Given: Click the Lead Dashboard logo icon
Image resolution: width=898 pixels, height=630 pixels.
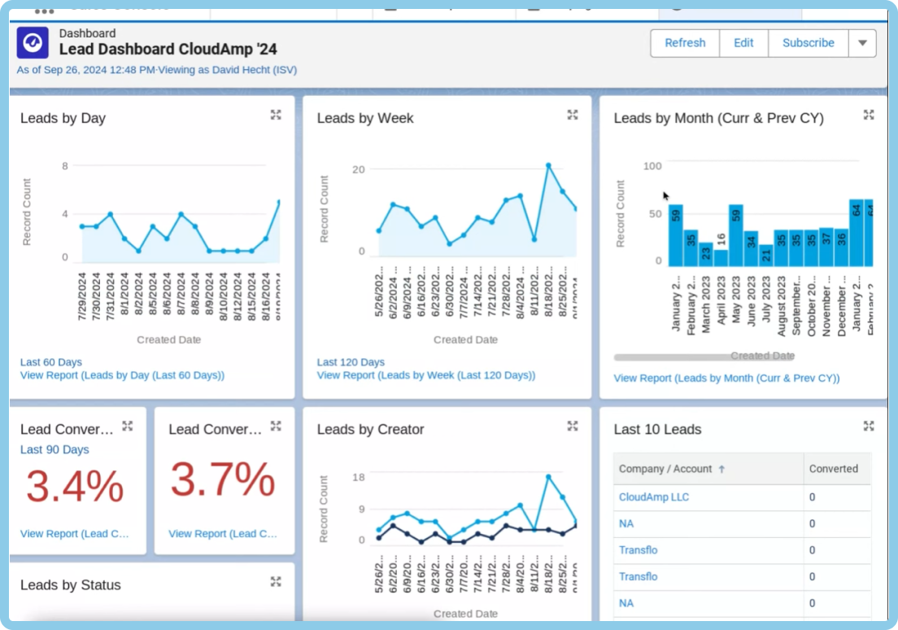Looking at the screenshot, I should 33,42.
